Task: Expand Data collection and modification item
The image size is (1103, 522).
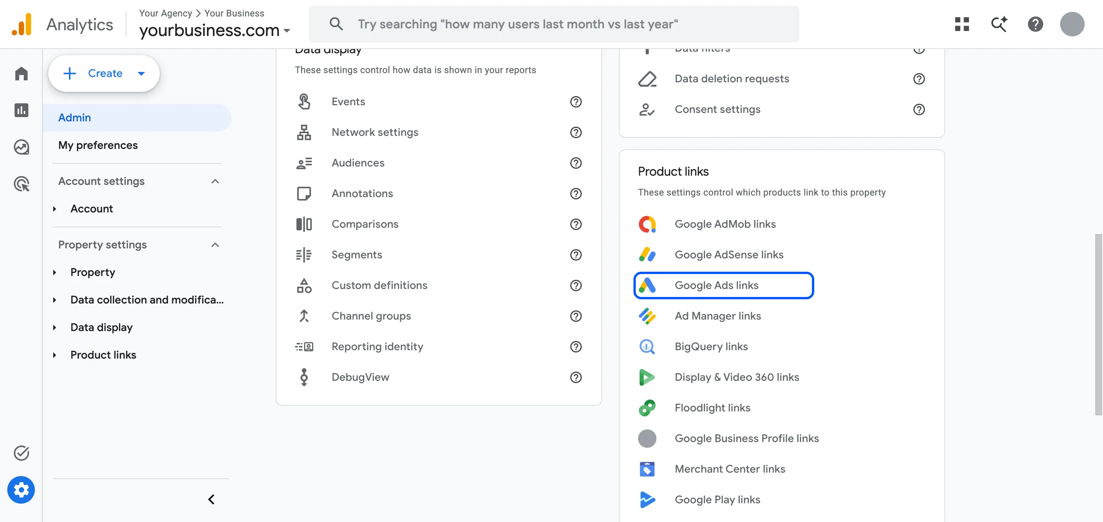Action: click(x=54, y=300)
